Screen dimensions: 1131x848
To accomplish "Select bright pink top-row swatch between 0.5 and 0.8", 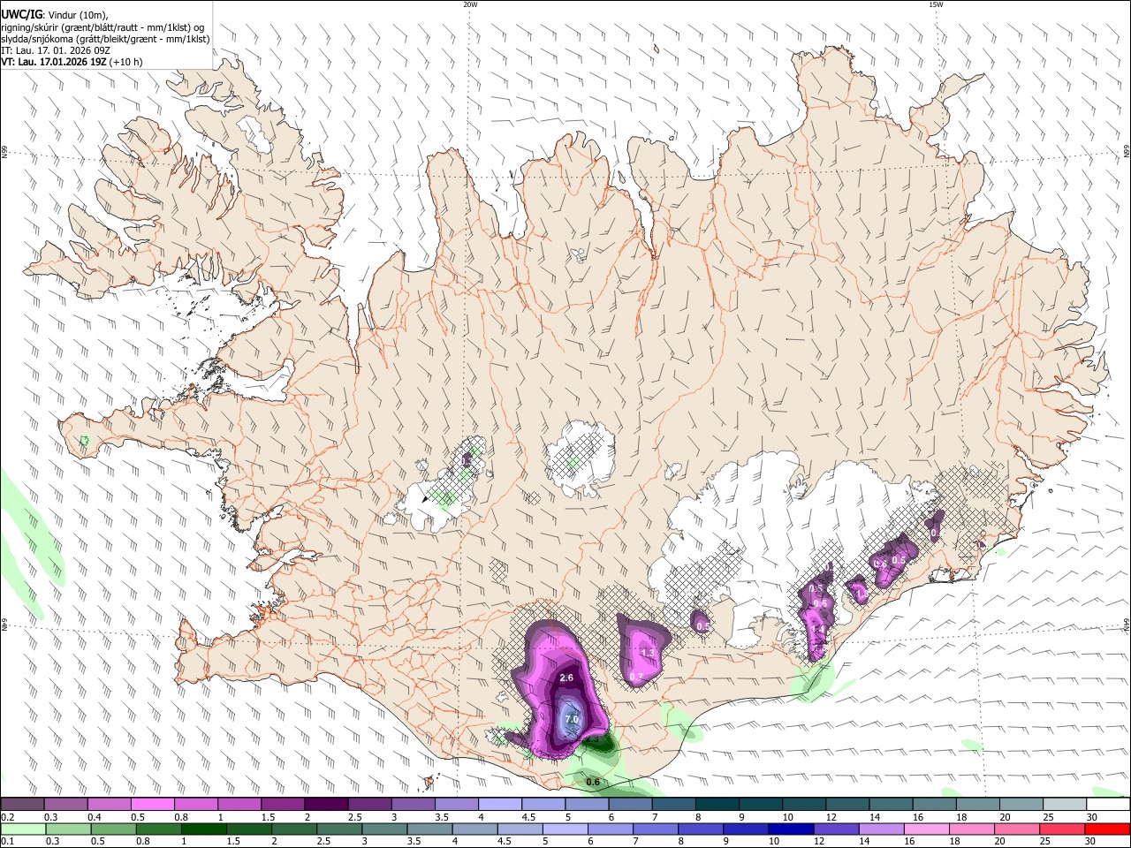I will (152, 804).
